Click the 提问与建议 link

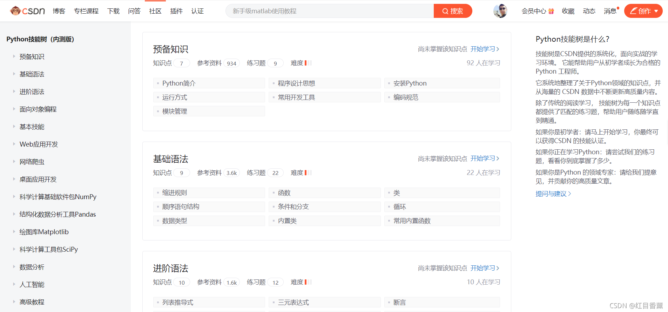click(x=553, y=194)
